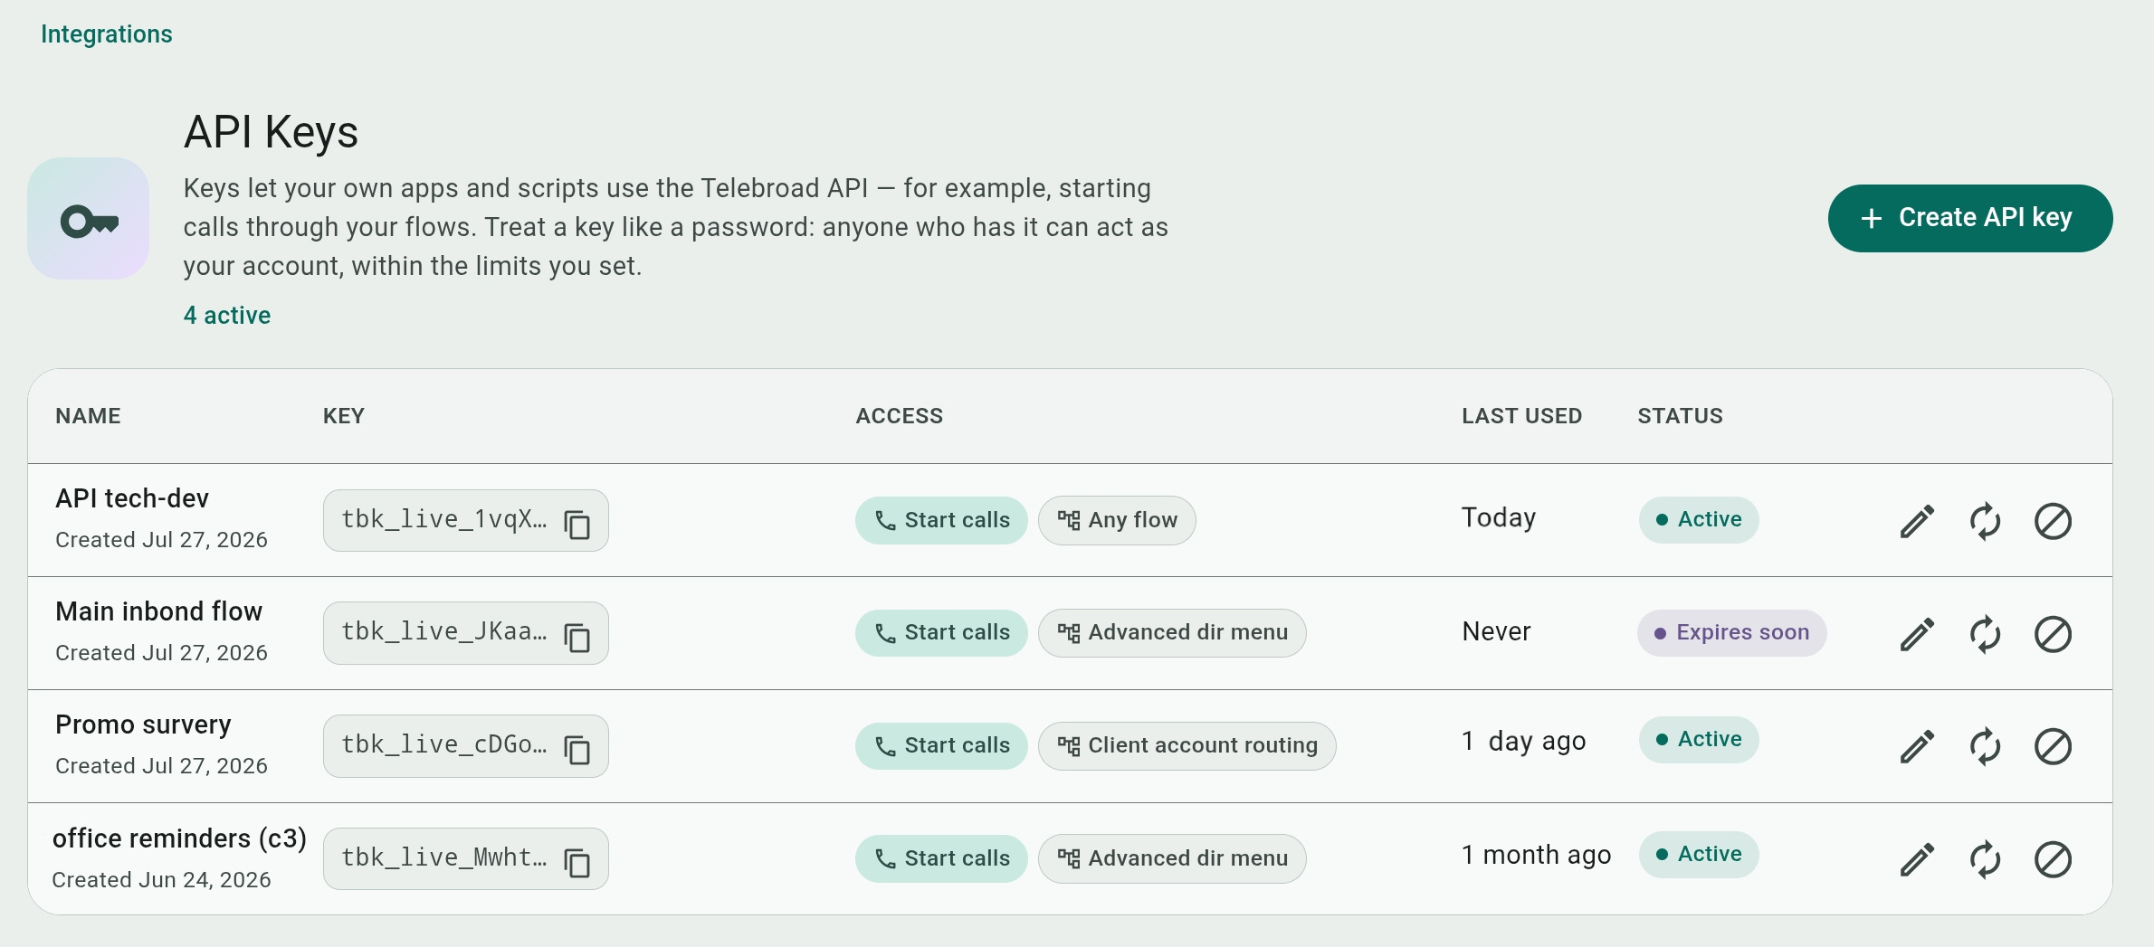Screen dimensions: 2154x947
Task: Click the Any flow access chip
Action: tap(1117, 520)
